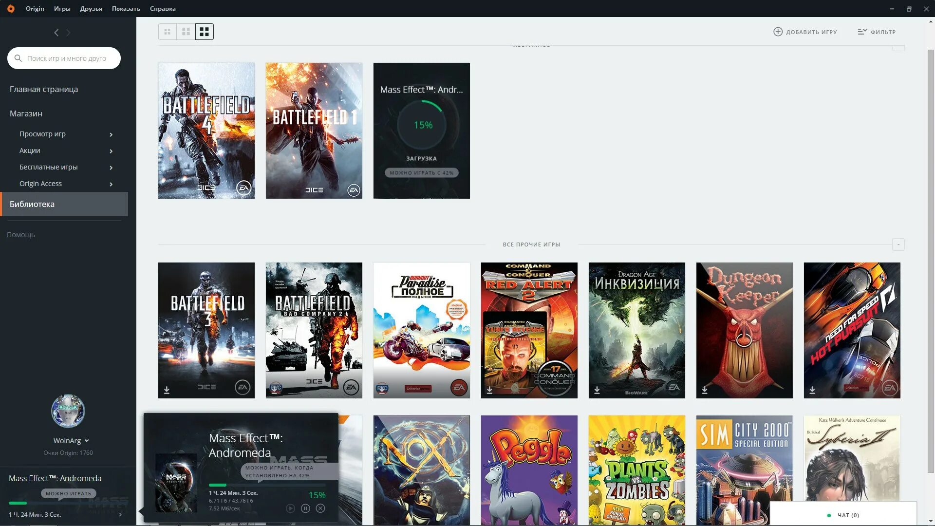Select large tile grid view
The image size is (935, 526).
click(205, 32)
